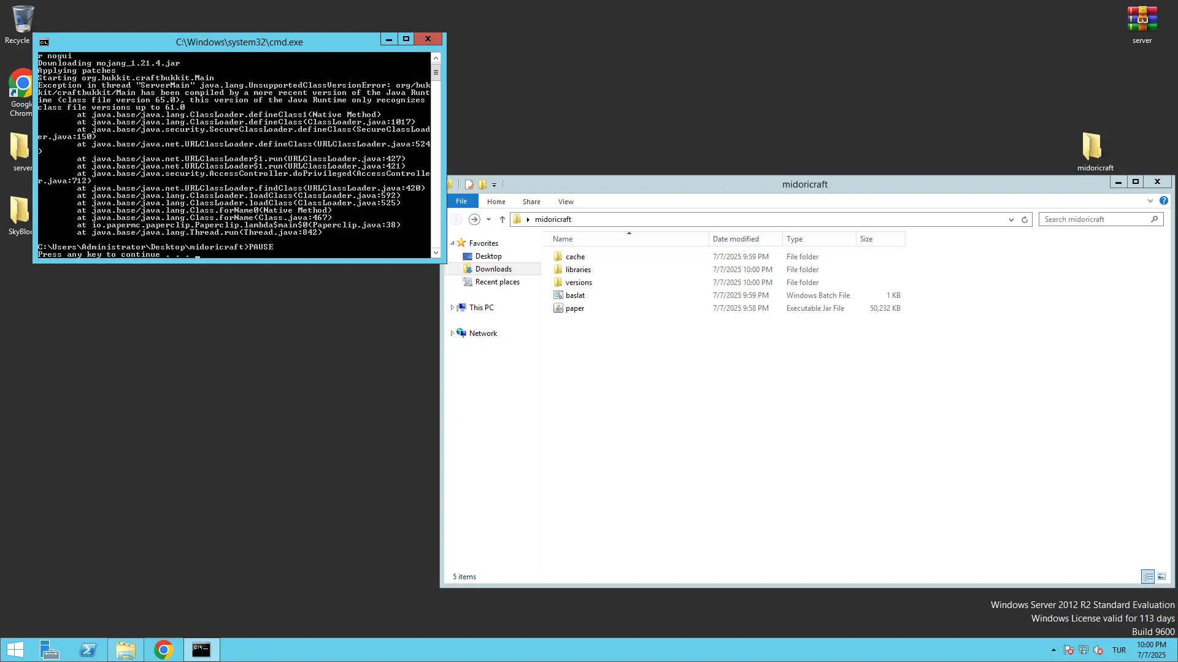
Task: Click 'Windows Batch File' type text
Action: coord(818,295)
